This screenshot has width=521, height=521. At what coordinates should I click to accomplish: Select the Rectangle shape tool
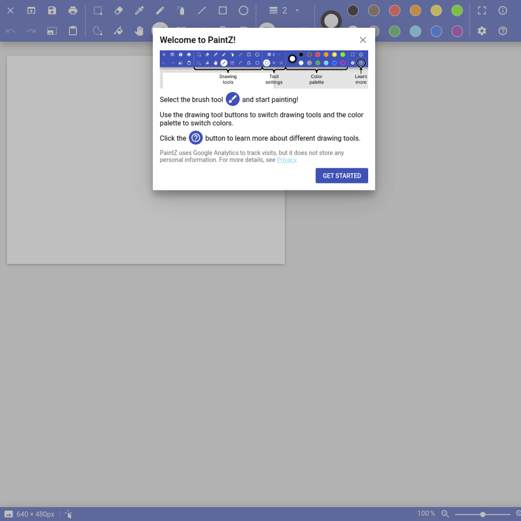click(223, 10)
